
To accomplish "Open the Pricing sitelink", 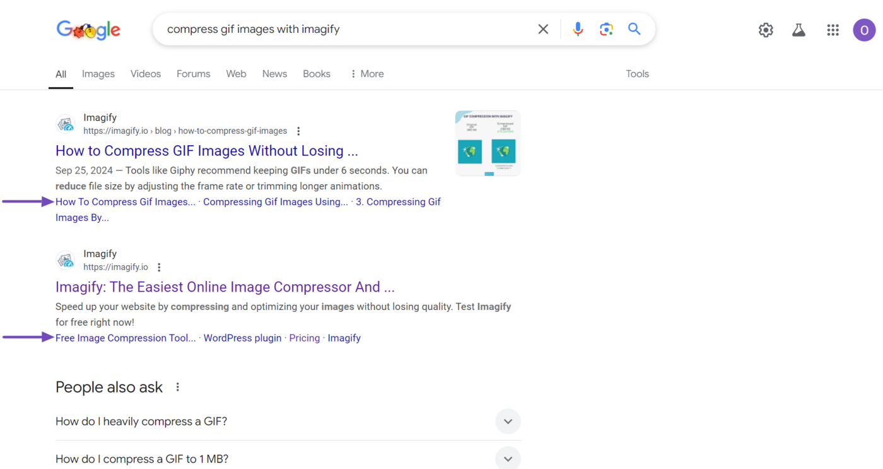I will (x=305, y=338).
